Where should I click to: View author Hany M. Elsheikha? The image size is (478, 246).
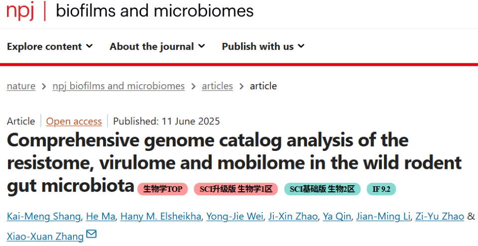pyautogui.click(x=162, y=216)
